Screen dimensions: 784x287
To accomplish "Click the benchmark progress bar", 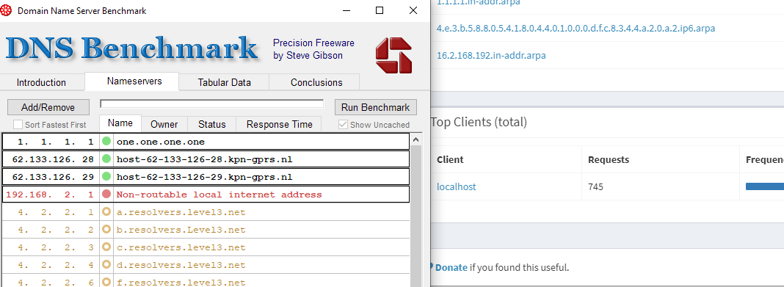I will pos(212,104).
